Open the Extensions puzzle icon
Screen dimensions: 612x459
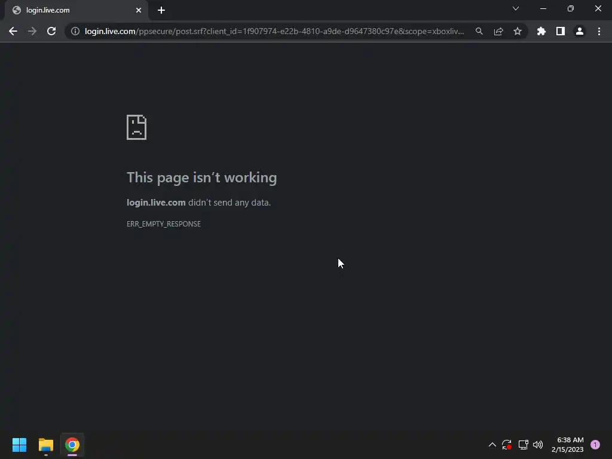[x=541, y=31]
